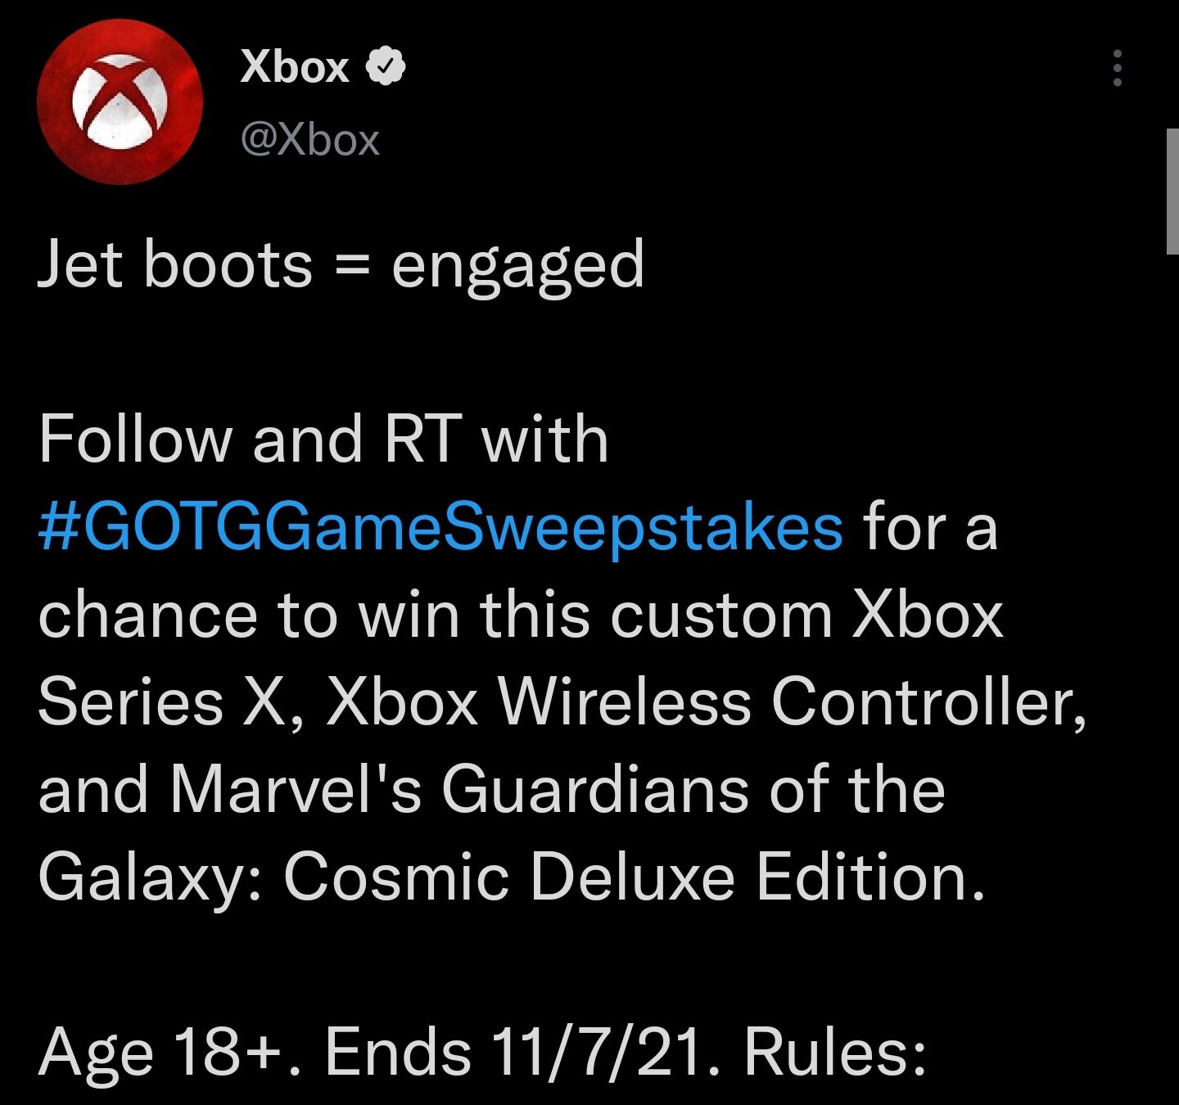Click the Xbox display name
The height and width of the screenshot is (1105, 1179).
[295, 66]
